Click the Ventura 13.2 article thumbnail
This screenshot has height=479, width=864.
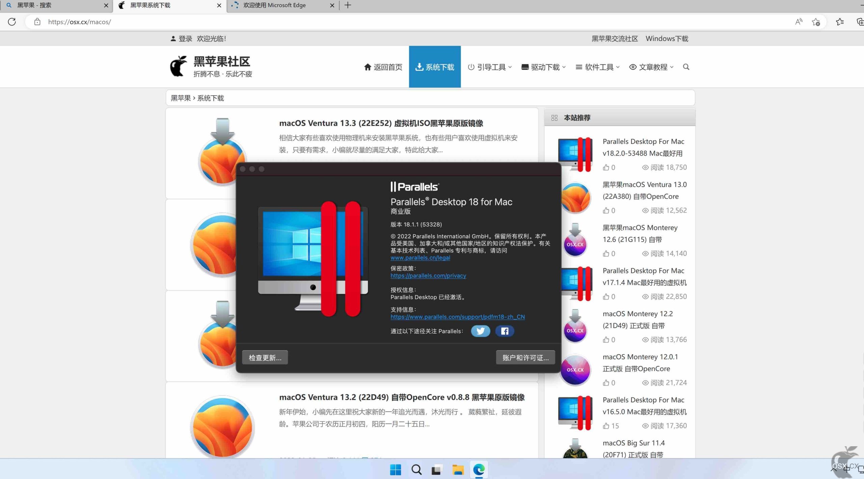pos(222,427)
